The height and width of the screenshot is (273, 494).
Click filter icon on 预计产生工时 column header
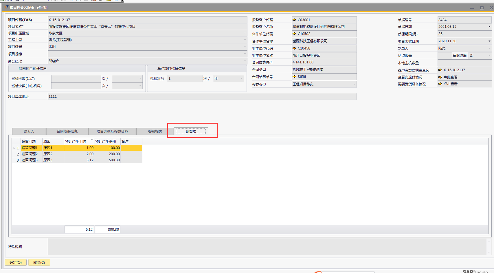92,140
